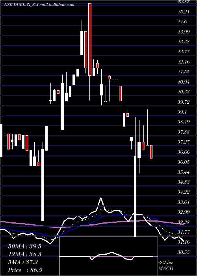The height and width of the screenshot is (276, 197).
Task: Click the tallest red candlestick at the peak
Action: (x=90, y=39)
